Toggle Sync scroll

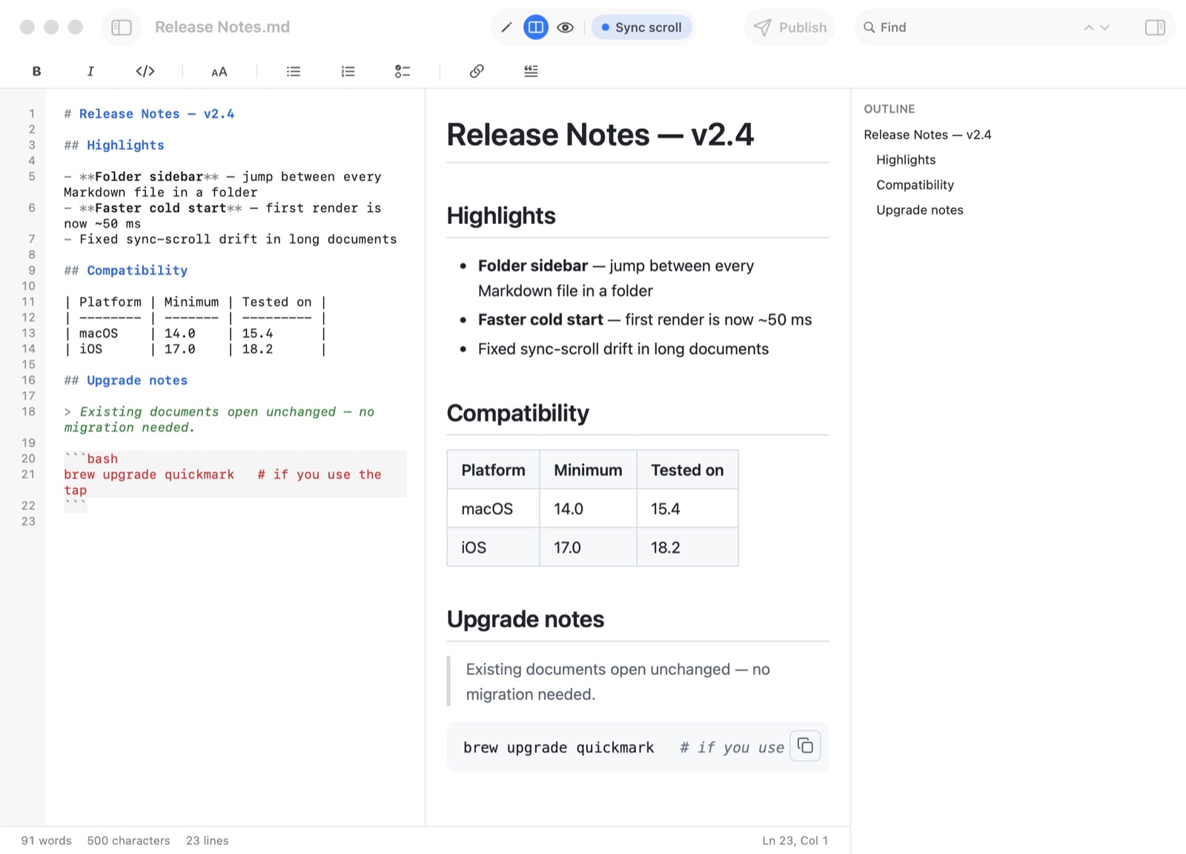(x=642, y=27)
